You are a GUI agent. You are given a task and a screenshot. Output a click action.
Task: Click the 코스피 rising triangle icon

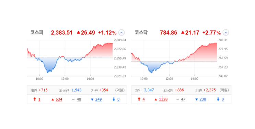tap(53, 99)
